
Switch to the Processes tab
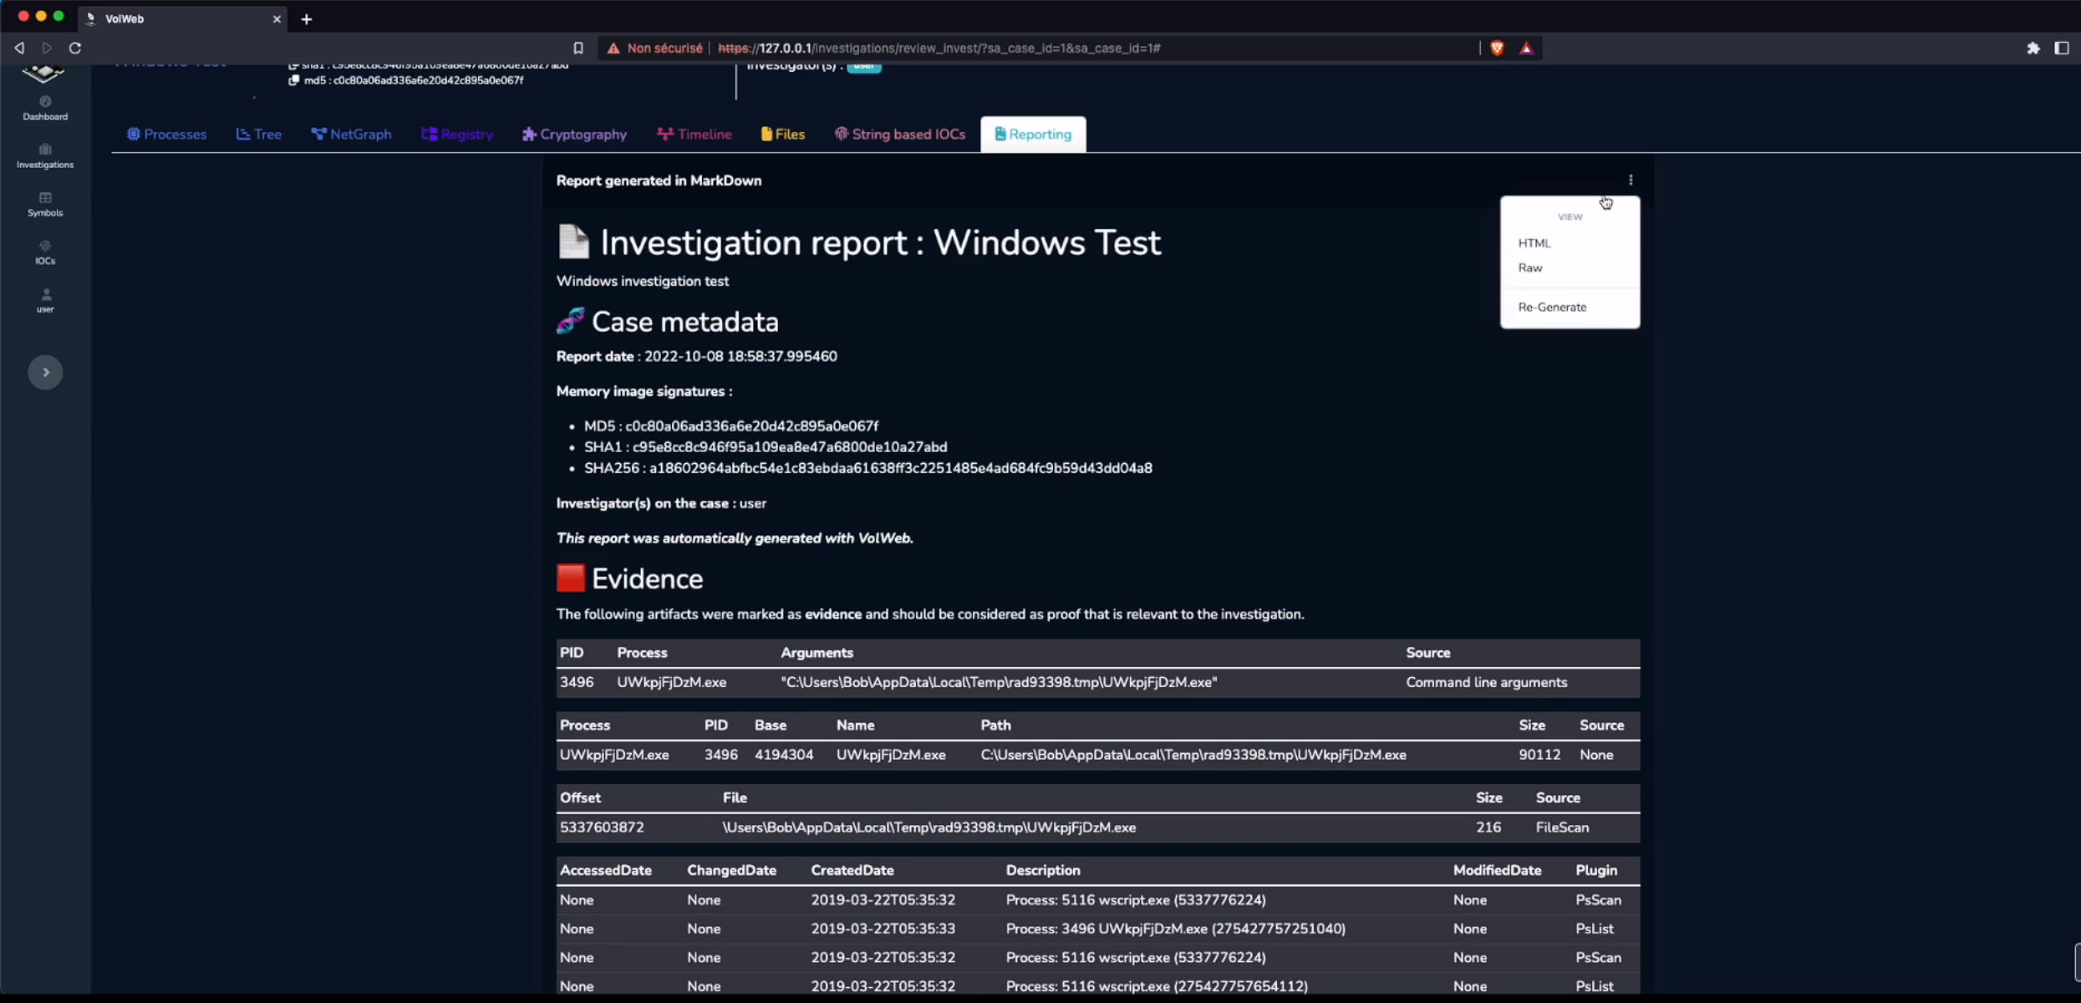(166, 135)
